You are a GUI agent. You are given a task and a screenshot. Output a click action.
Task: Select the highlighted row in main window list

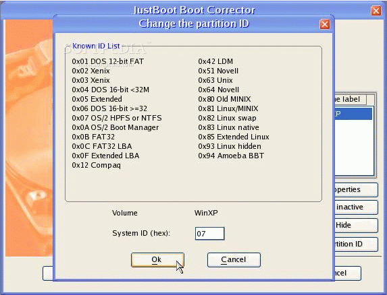coord(353,114)
